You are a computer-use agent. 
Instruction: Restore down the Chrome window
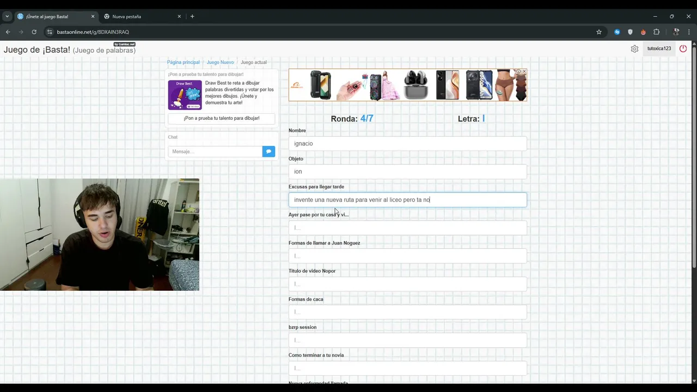tap(671, 16)
